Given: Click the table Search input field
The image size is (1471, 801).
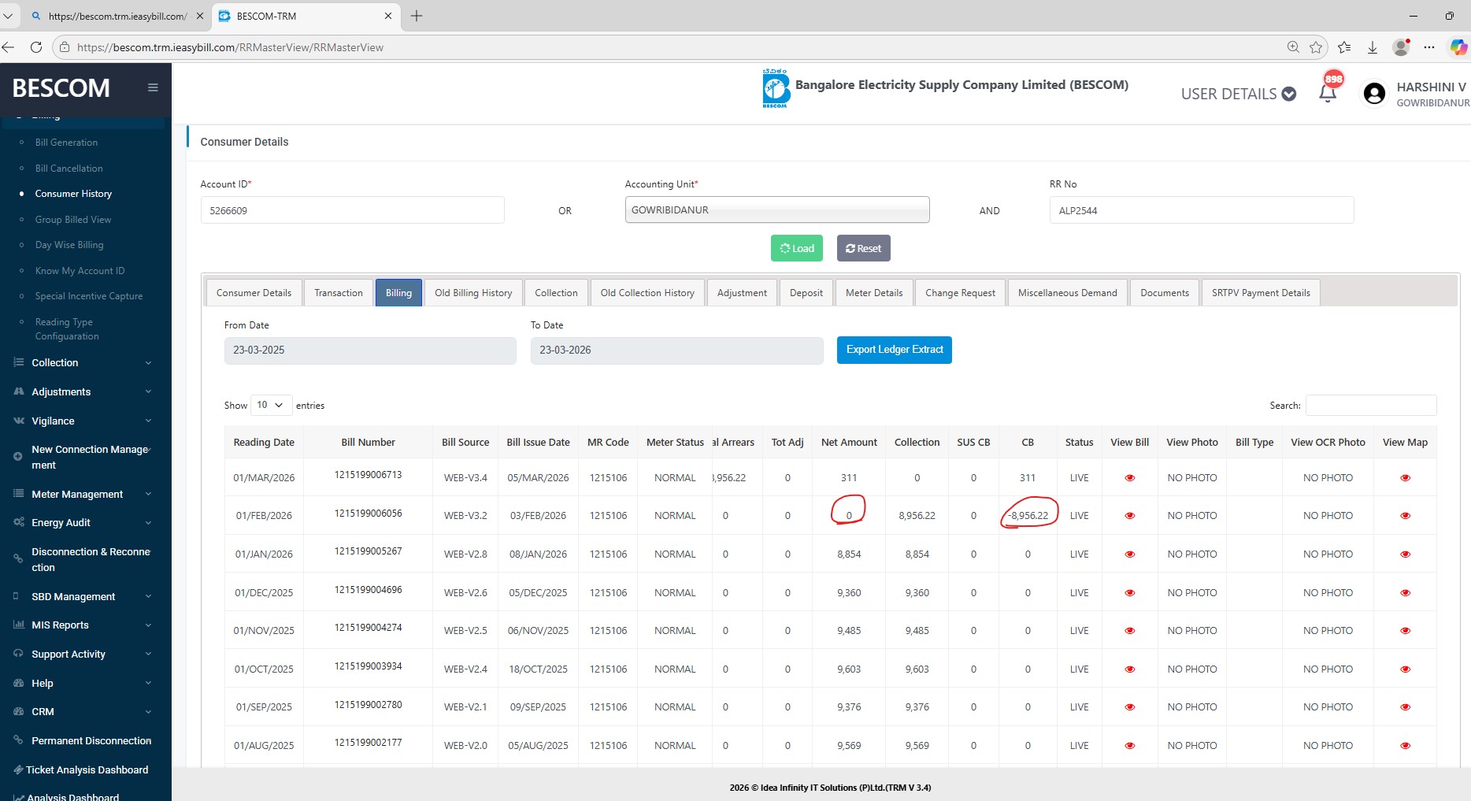Looking at the screenshot, I should (x=1370, y=405).
